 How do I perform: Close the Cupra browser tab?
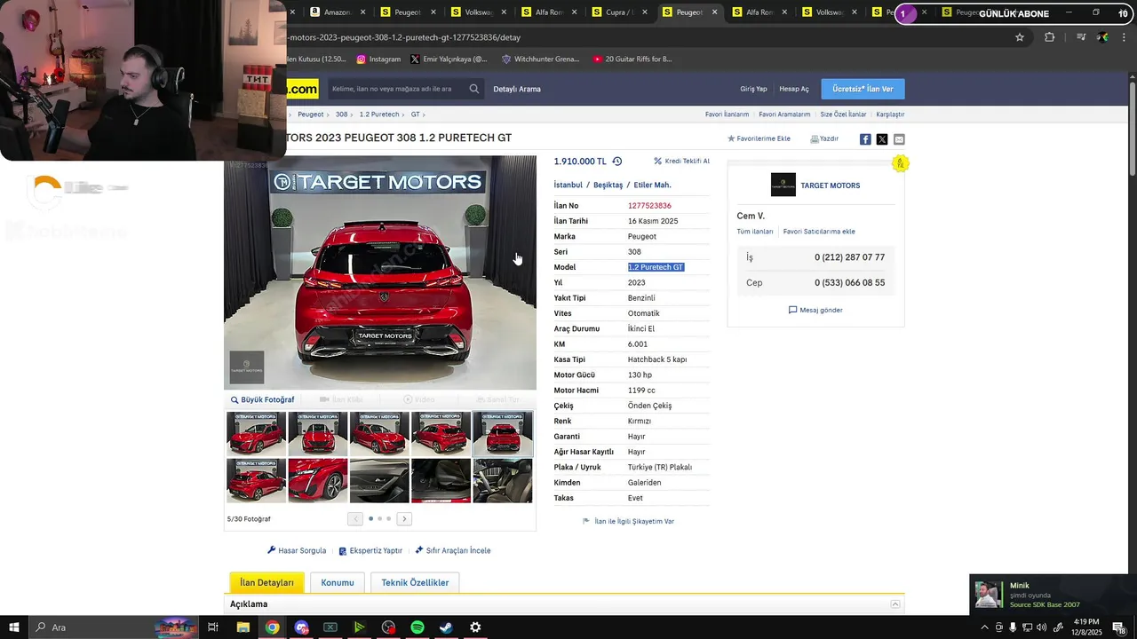coord(645,12)
